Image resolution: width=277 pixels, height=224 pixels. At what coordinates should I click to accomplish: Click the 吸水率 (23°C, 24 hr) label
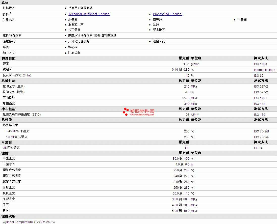17,75
